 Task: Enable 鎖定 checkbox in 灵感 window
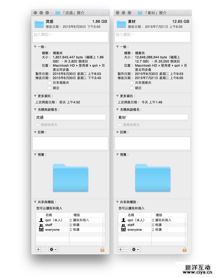(x=49, y=88)
